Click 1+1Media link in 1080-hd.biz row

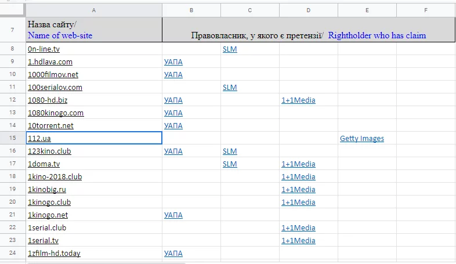click(x=298, y=100)
